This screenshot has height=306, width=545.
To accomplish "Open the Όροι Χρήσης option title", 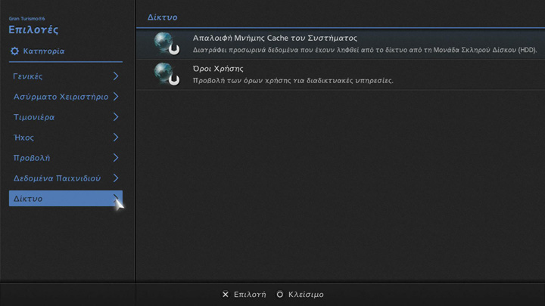I will (218, 69).
